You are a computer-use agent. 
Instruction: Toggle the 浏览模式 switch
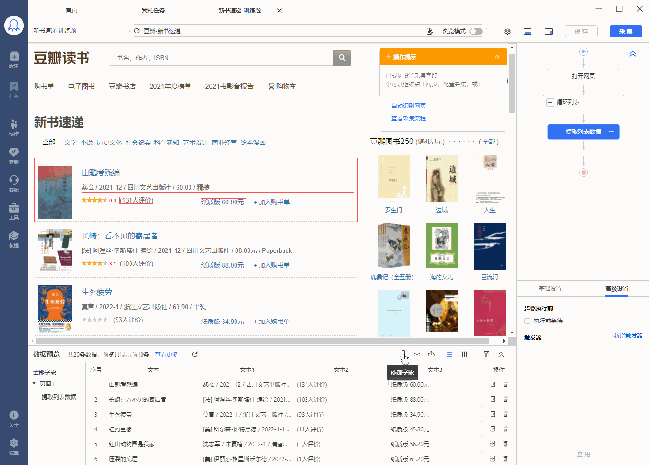476,31
